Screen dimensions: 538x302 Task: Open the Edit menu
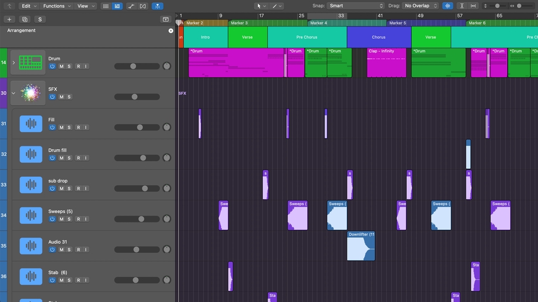29,6
